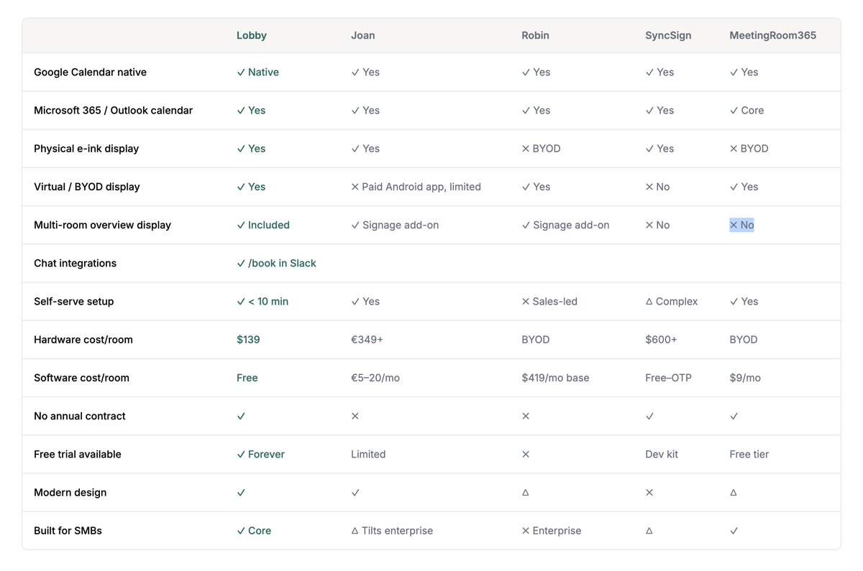
Task: Click Lobby's checkmark in Modern design row
Action: coord(241,493)
